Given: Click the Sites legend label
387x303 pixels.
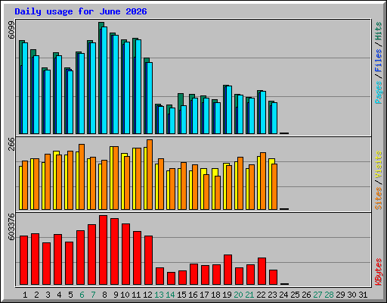Looking at the screenshot, I should [x=379, y=198].
